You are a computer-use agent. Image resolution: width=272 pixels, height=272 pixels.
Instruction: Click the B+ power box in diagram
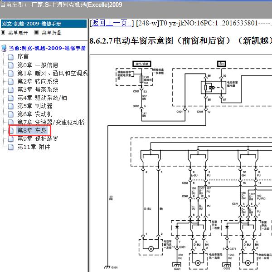[x=222, y=64]
